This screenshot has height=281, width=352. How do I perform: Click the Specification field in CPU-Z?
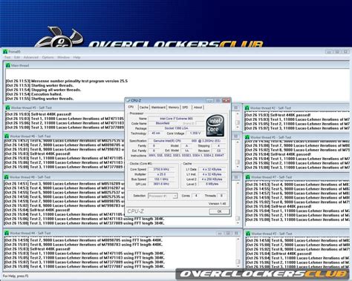pyautogui.click(x=186, y=141)
